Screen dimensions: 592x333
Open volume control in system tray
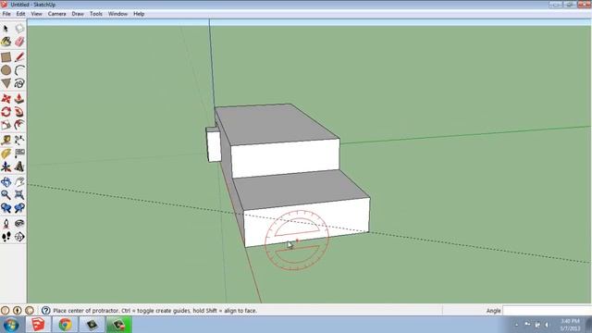[547, 325]
